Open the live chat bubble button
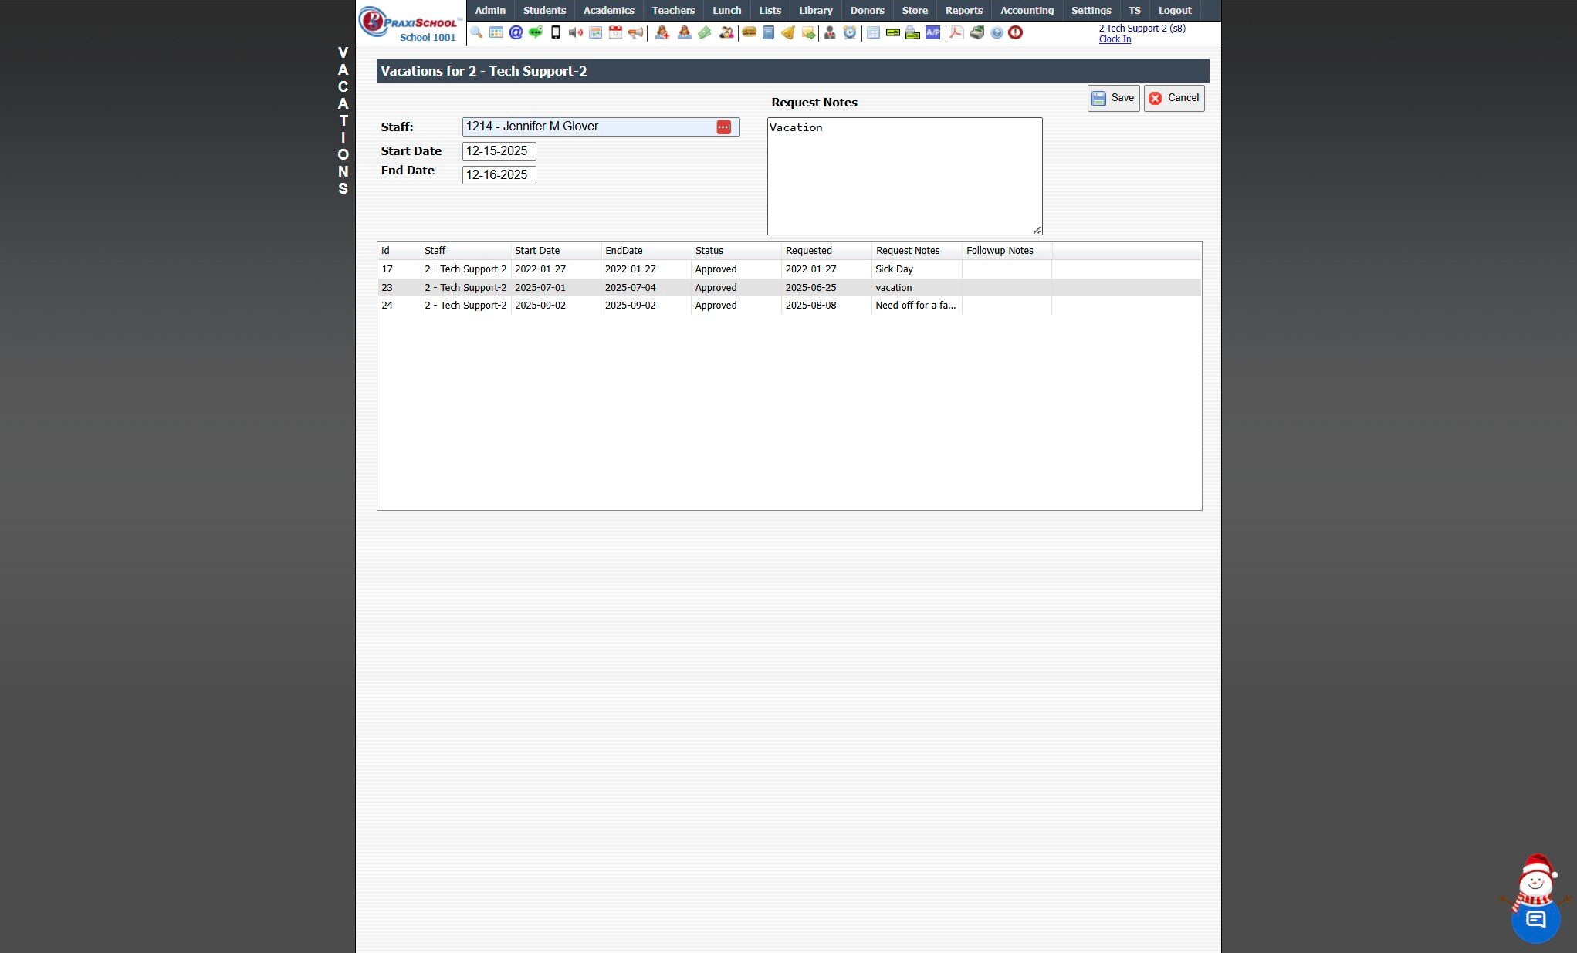The image size is (1577, 953). [1535, 919]
